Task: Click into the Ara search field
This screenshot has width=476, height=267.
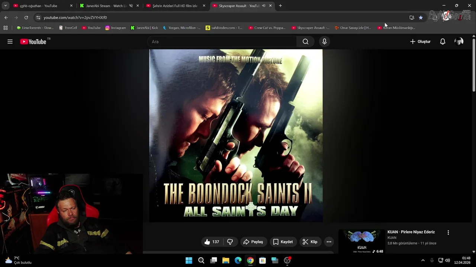Action: [x=223, y=42]
